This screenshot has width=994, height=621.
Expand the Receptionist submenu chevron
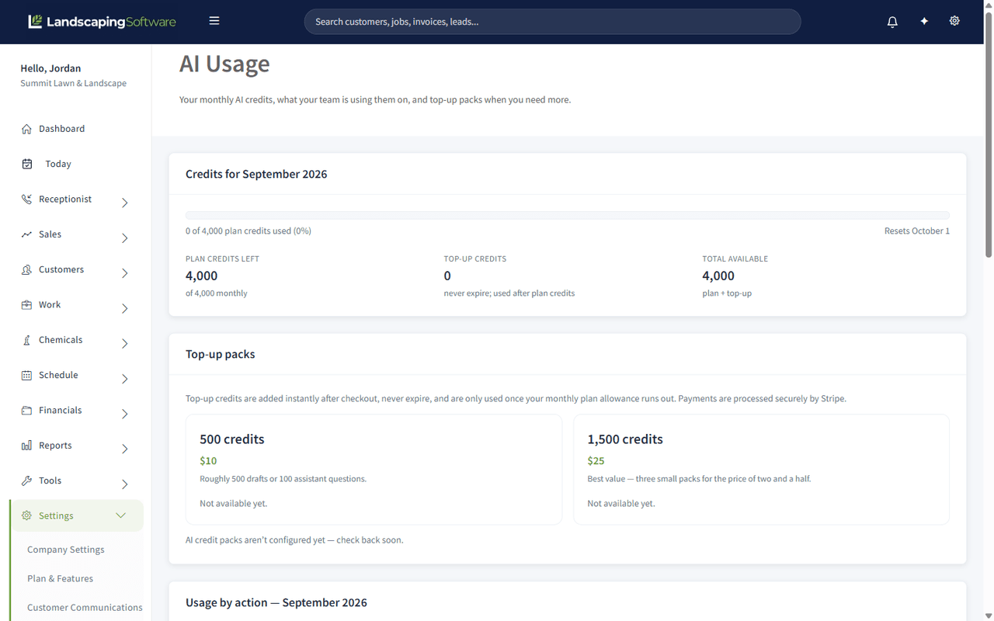pyautogui.click(x=125, y=203)
